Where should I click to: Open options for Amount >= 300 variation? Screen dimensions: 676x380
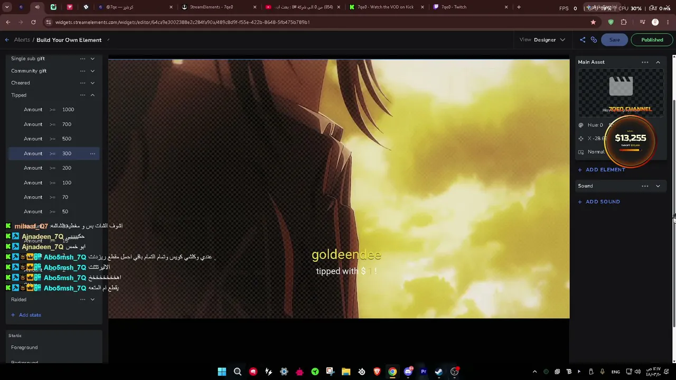(92, 154)
